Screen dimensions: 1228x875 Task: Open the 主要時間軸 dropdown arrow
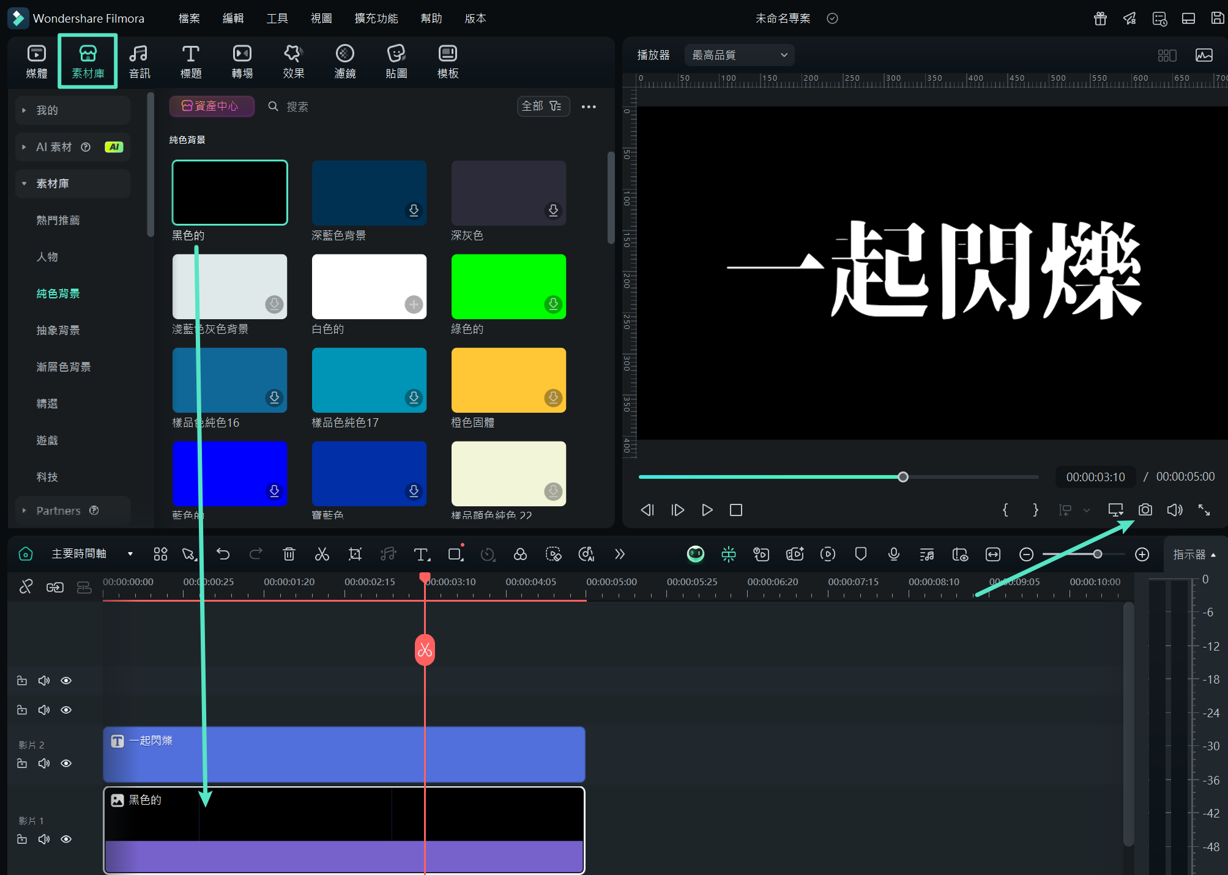point(130,554)
